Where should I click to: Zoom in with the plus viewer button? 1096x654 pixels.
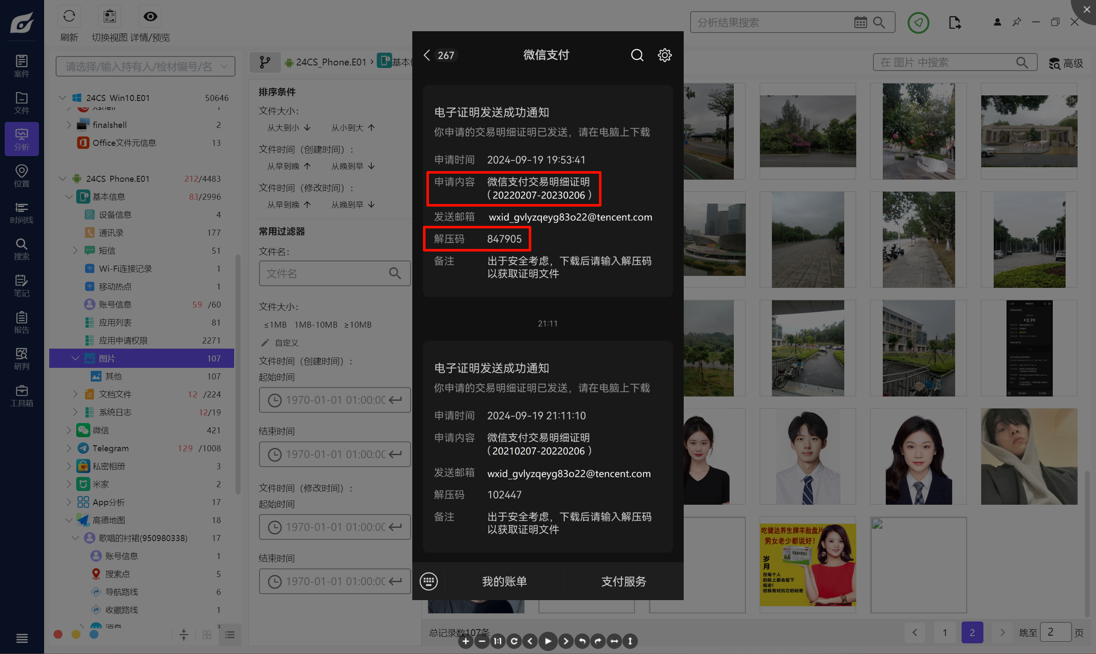[465, 641]
